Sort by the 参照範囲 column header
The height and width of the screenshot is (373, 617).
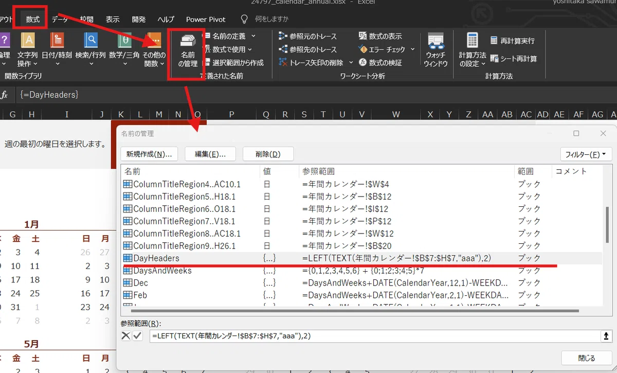[x=406, y=171]
